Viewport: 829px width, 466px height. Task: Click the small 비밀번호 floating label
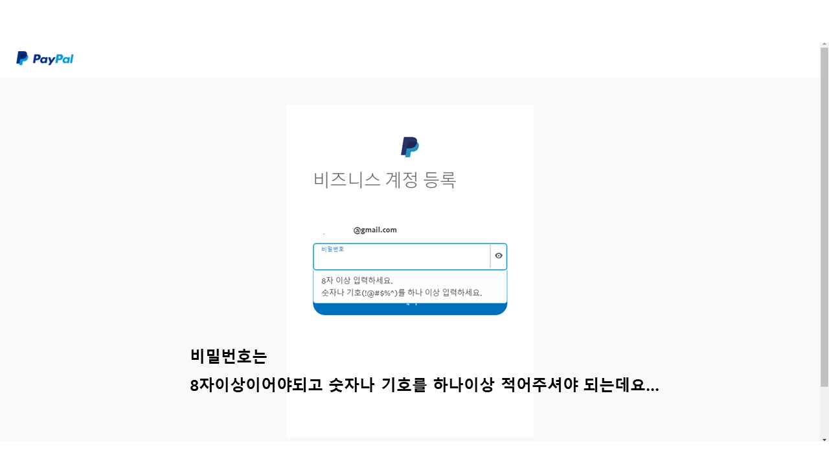click(x=332, y=249)
